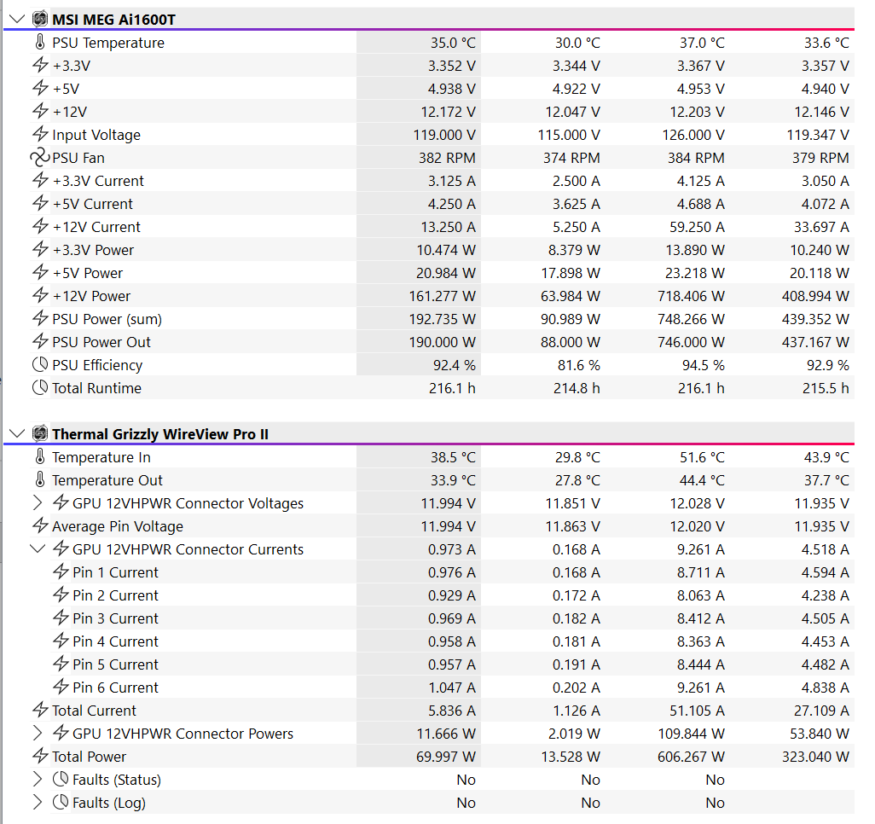Click the Total Power current value 69.997 W

click(442, 757)
